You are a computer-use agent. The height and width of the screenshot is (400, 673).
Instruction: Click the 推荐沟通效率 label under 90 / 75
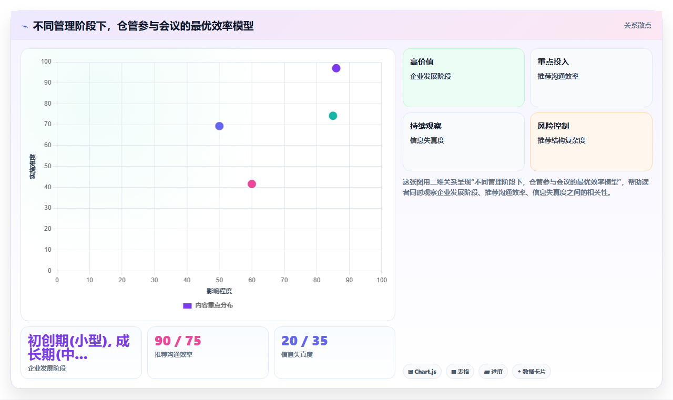(174, 355)
